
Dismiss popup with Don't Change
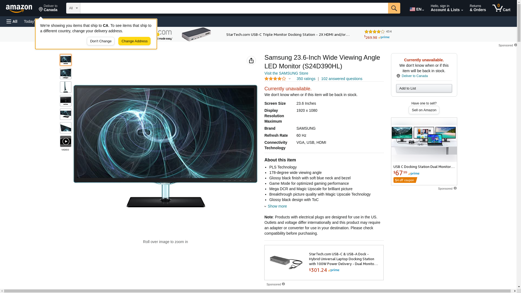coord(101,41)
